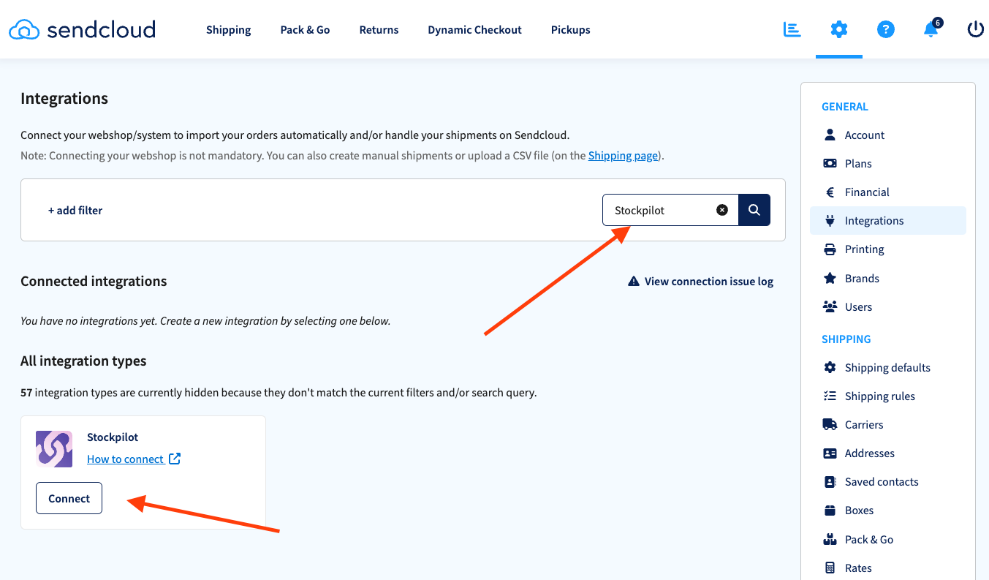Click the Financial euro icon

click(830, 192)
